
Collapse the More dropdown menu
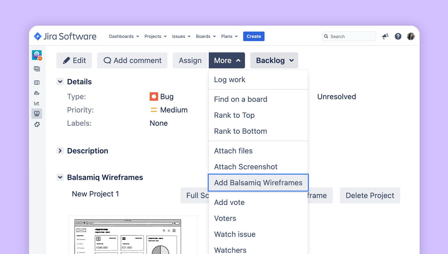coord(227,61)
